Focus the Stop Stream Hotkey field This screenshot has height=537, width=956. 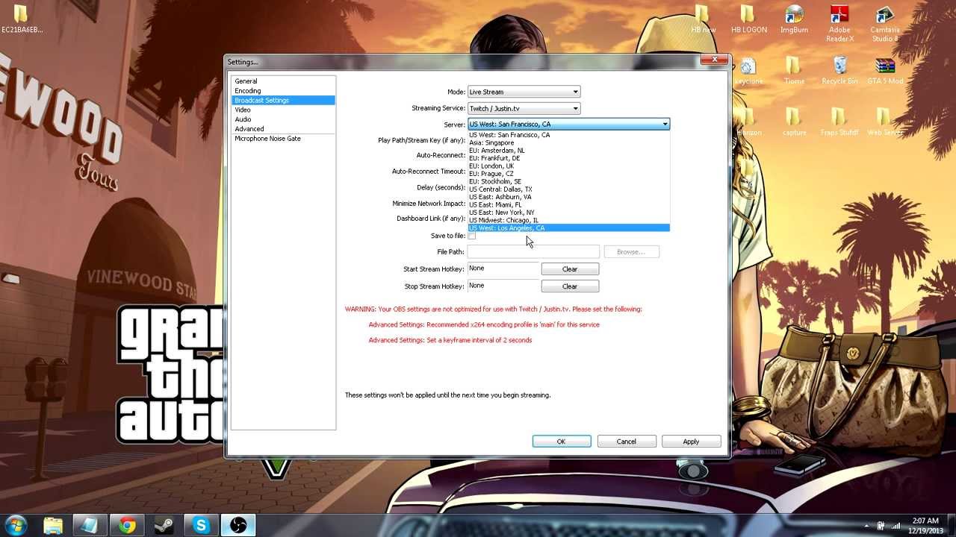[503, 286]
